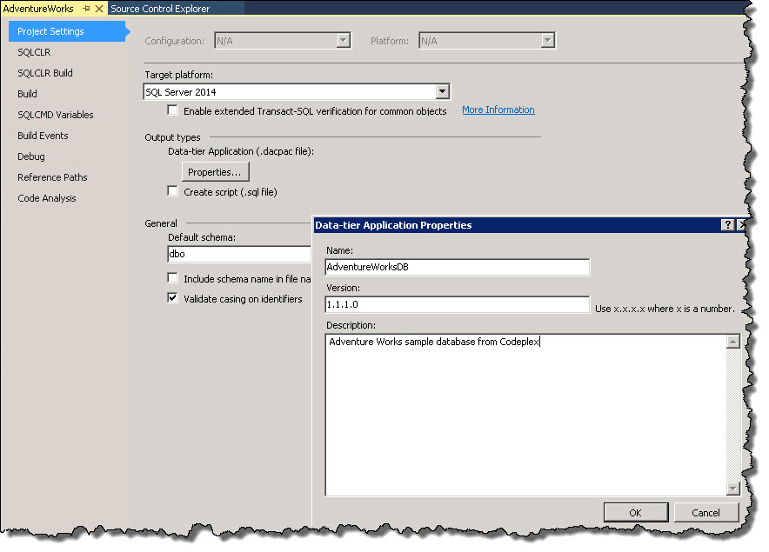Screen dimensions: 769x552
Task: Open the Platform dropdown
Action: click(547, 41)
